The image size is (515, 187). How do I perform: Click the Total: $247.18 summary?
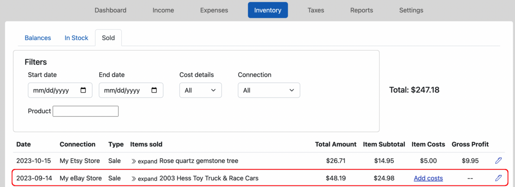[x=414, y=90]
